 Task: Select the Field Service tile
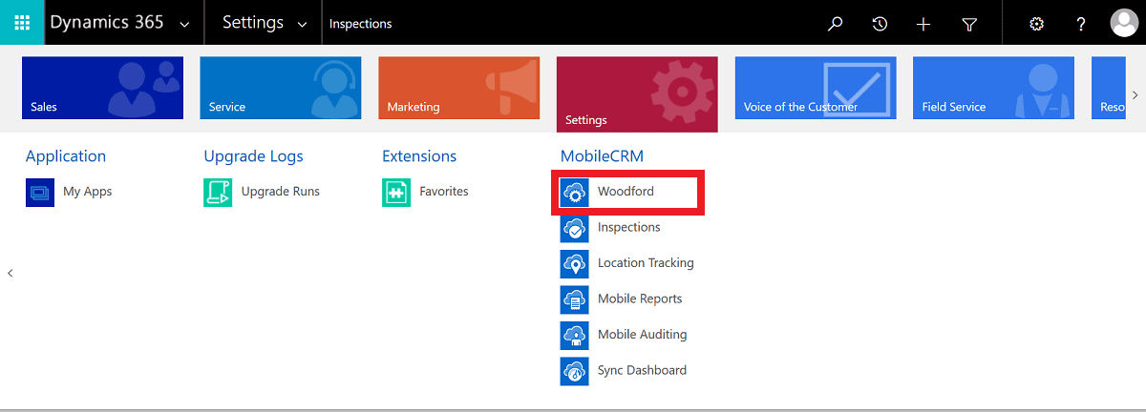[994, 88]
